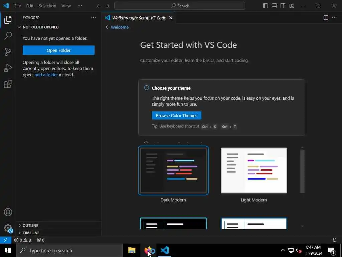Click the taskbar clock showing 8:47 AM

[313, 250]
